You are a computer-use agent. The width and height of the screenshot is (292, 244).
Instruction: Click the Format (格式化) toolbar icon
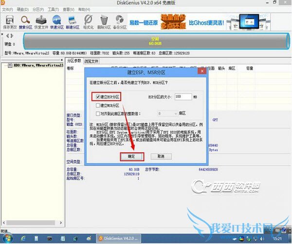[88, 22]
